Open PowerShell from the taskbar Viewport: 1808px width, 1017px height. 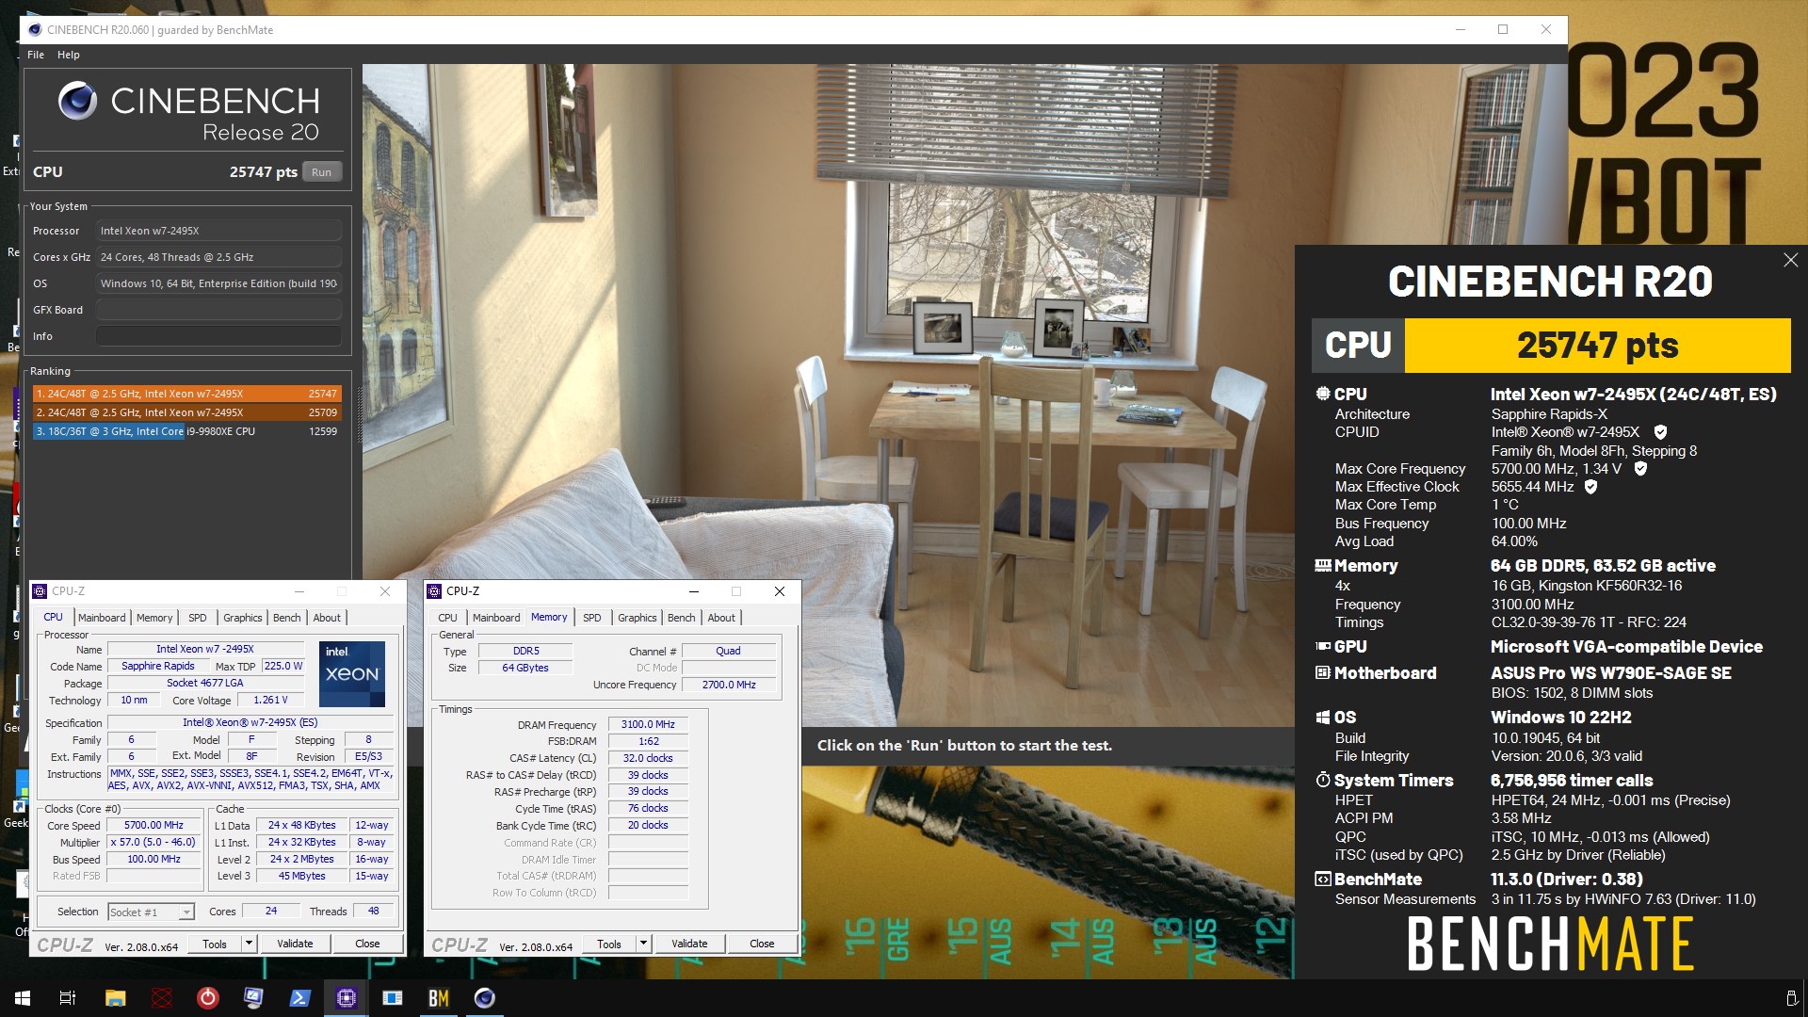[x=299, y=998]
